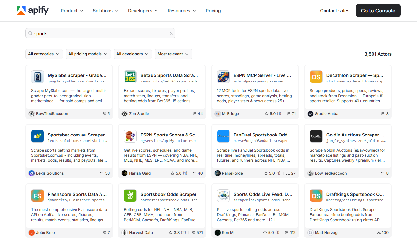417x241 pixels.
Task: Click Harish Garg HG avatar
Action: click(x=124, y=173)
